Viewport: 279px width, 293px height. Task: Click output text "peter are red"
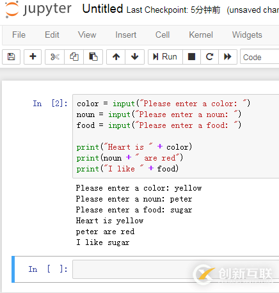tap(105, 232)
